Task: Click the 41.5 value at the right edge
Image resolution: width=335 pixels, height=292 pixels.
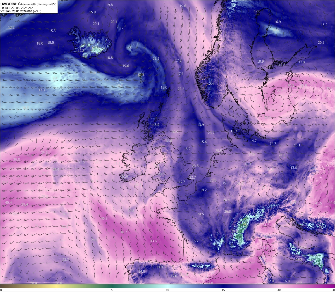Action: (319, 203)
